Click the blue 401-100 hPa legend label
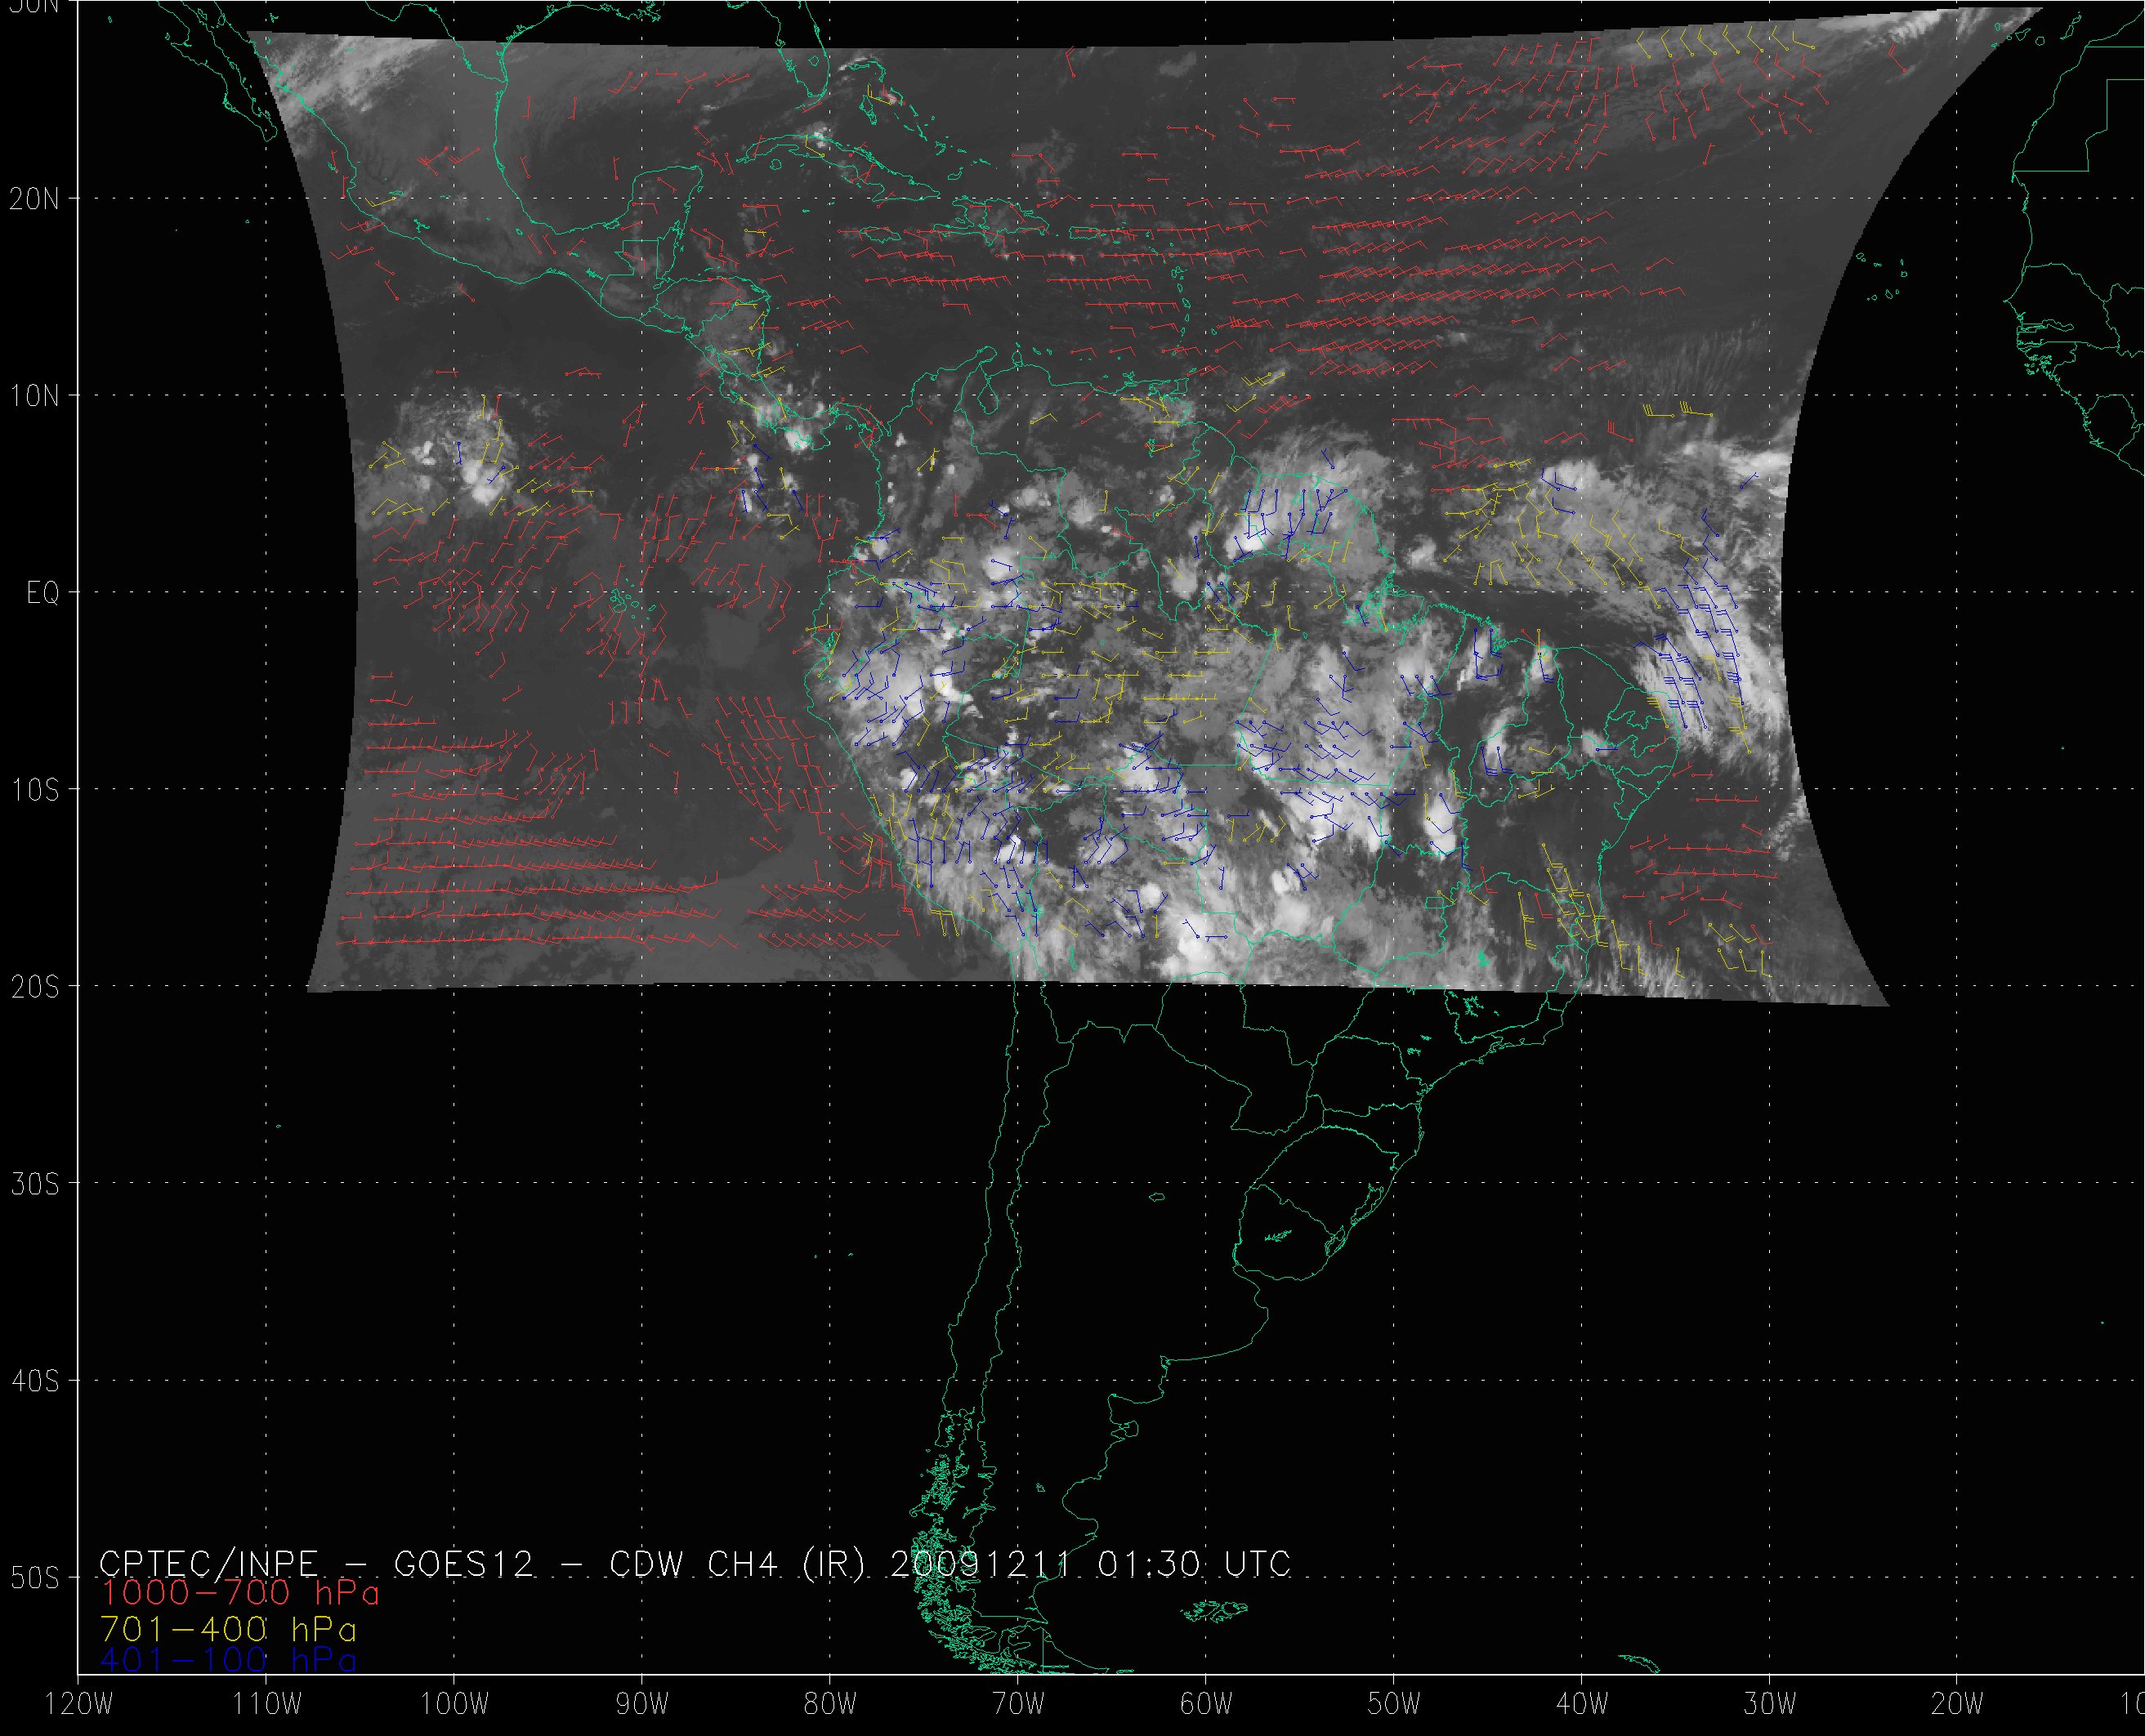This screenshot has height=1736, width=2145. coord(228,1660)
